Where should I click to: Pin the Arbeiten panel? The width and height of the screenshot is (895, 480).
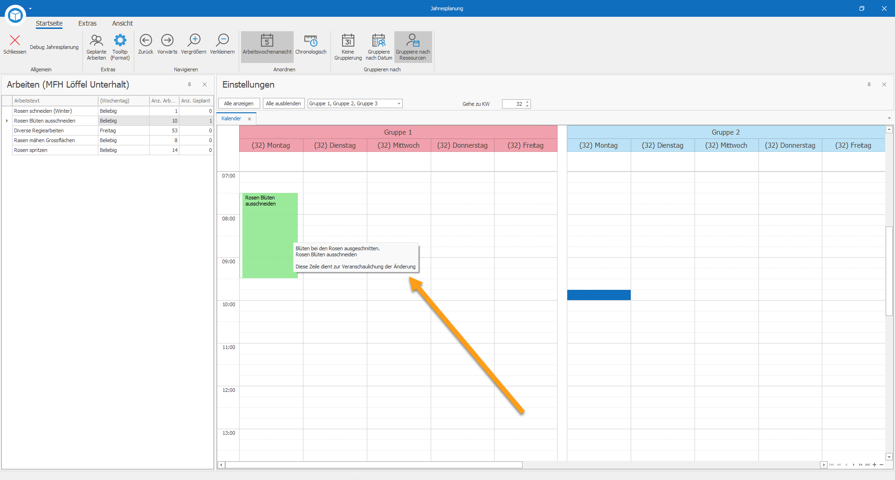(189, 84)
